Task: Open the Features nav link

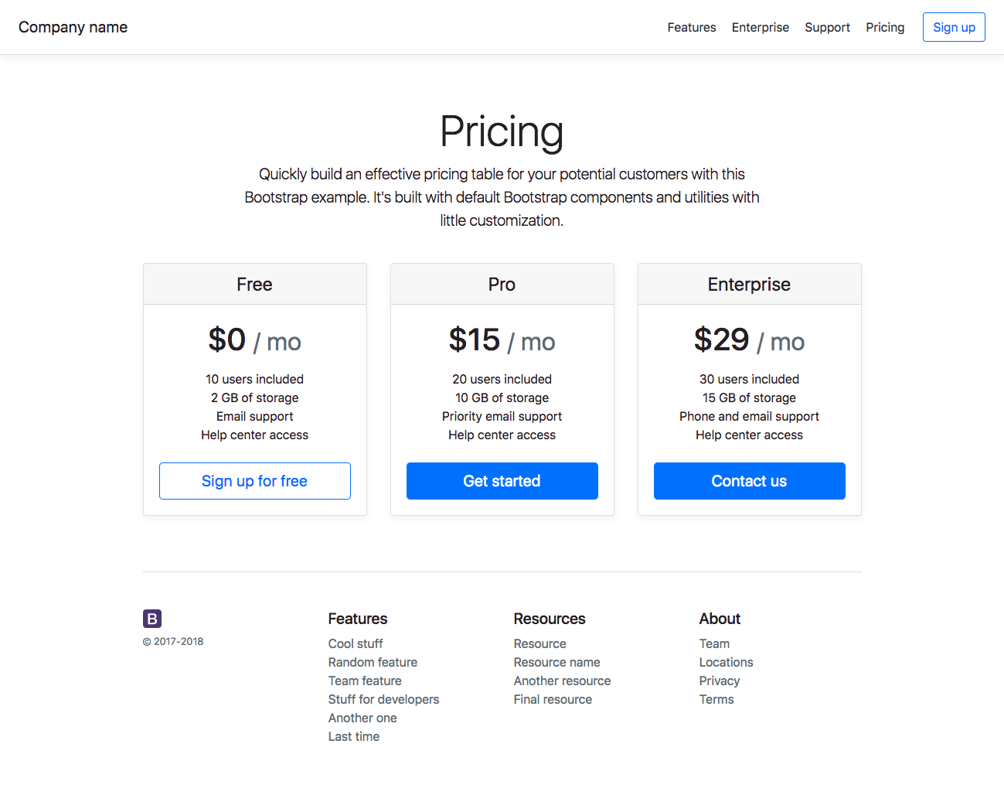Action: (692, 27)
